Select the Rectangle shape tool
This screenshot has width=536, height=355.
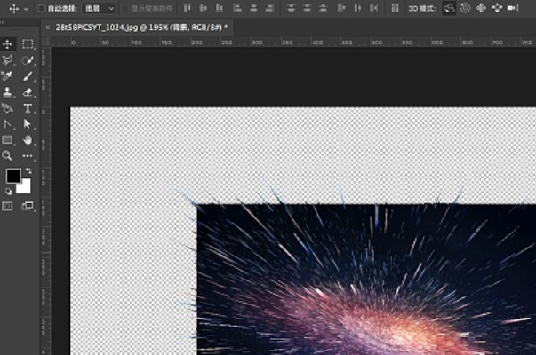(7, 140)
